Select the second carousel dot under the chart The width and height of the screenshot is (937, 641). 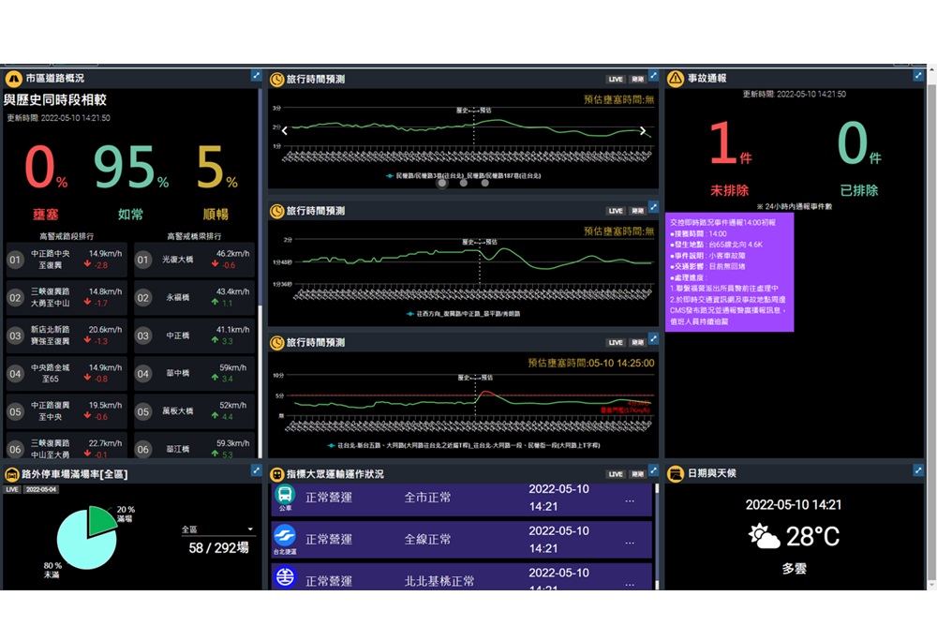[463, 184]
